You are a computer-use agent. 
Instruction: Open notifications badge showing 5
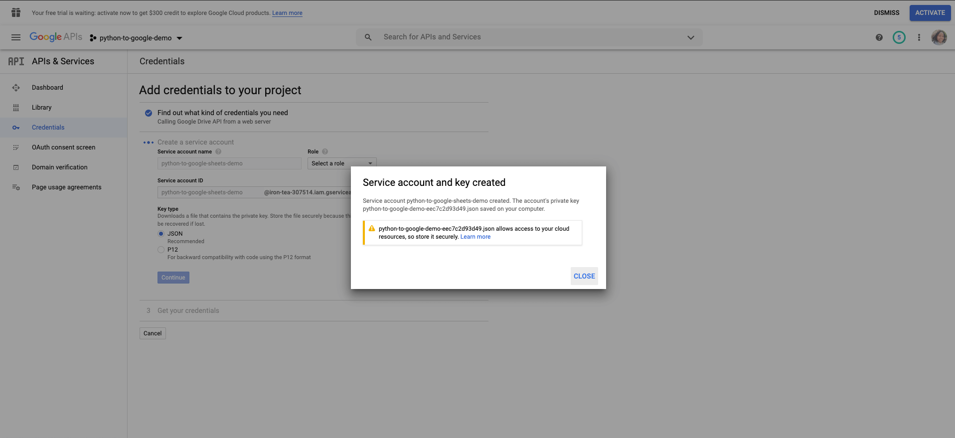[899, 37]
